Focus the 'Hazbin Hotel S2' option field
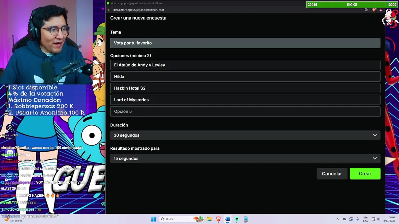Screen dimensions: 399x224 pos(245,88)
